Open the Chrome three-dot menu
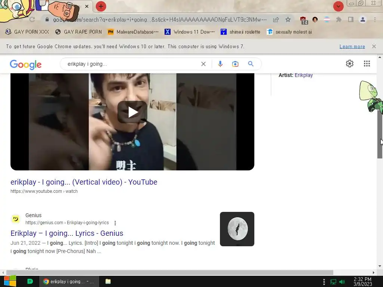Viewport: 383px width, 287px height. [375, 19]
